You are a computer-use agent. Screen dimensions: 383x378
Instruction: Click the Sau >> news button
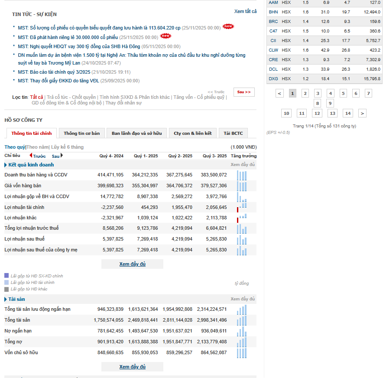click(244, 92)
